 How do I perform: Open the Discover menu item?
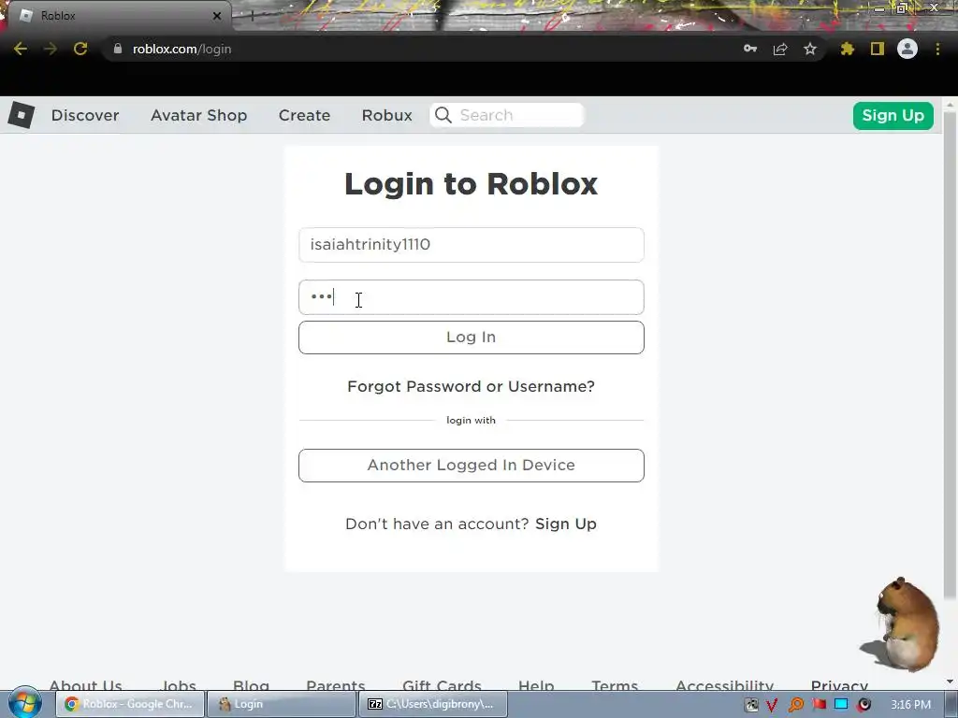pos(85,115)
